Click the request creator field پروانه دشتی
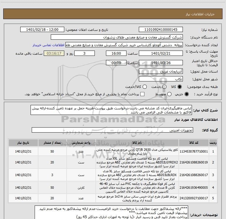This screenshot has height=219, width=226. 124,45
